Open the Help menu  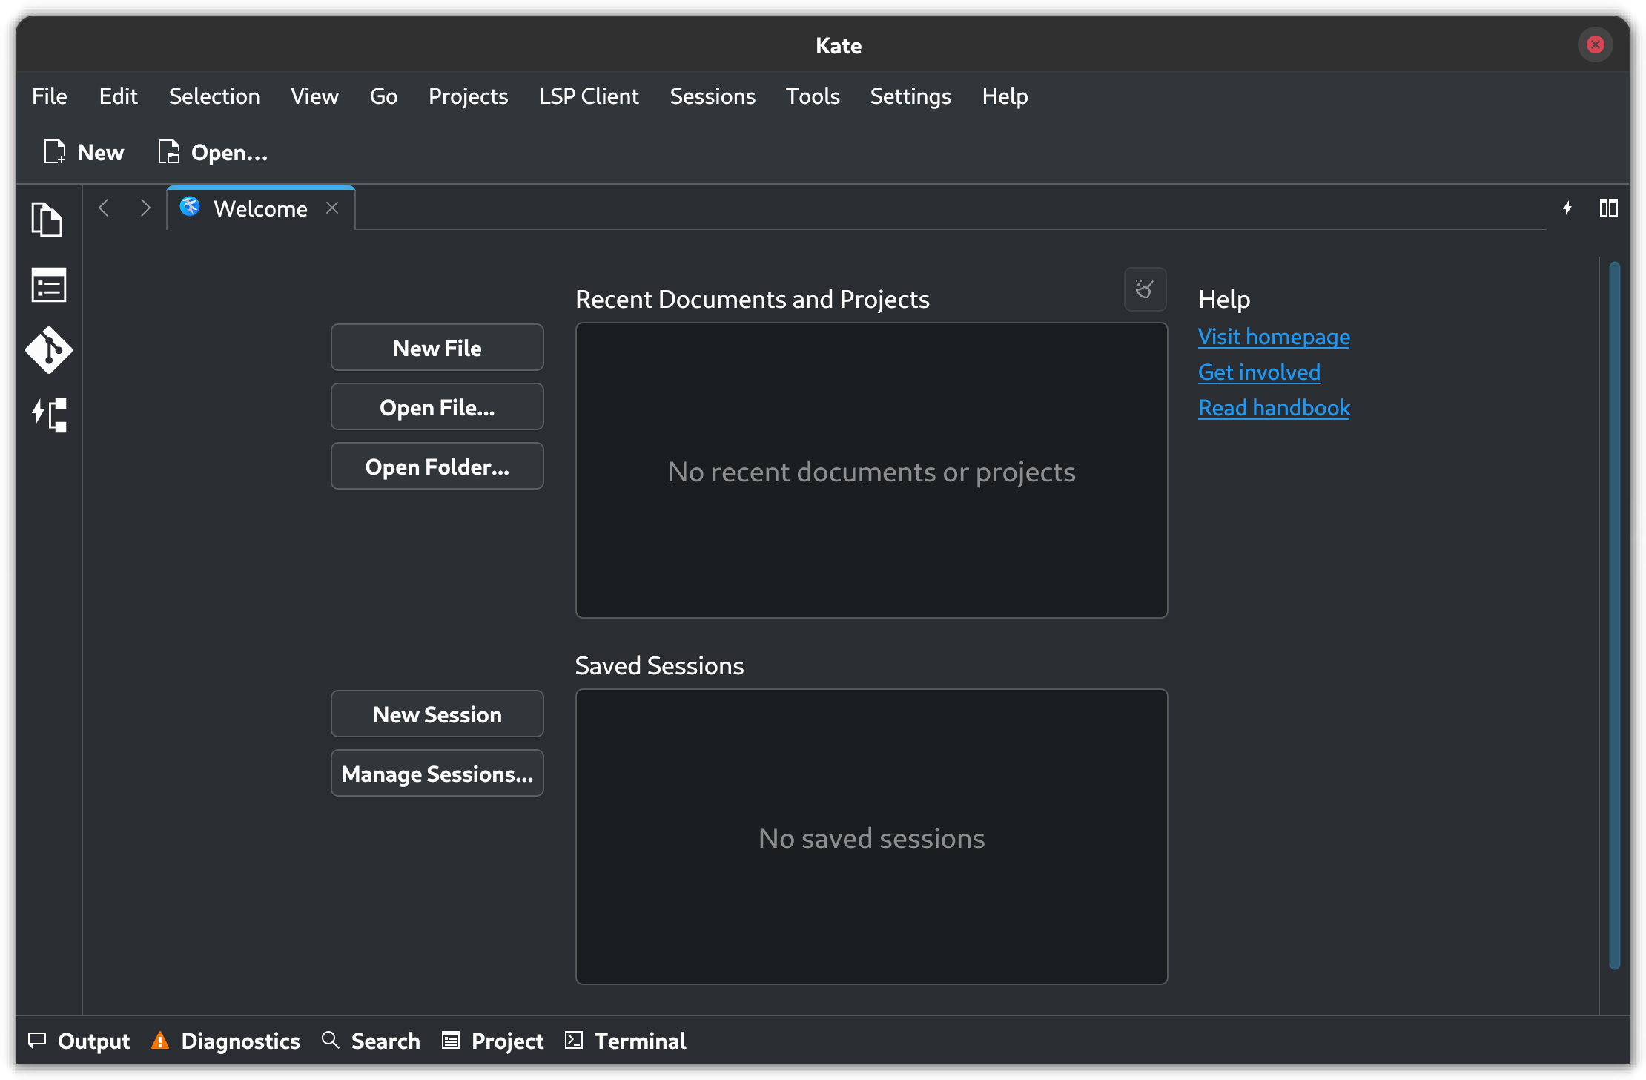[1005, 96]
